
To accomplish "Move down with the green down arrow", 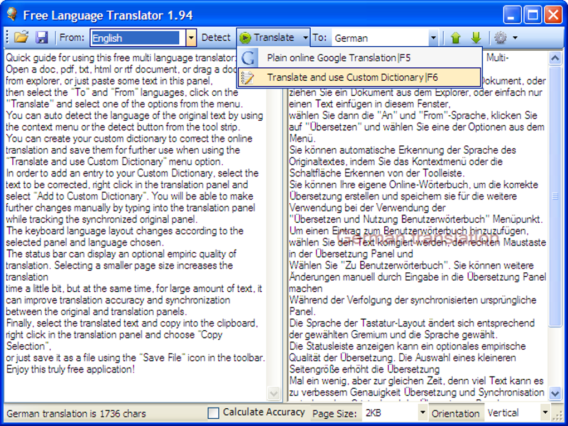I will coord(476,38).
